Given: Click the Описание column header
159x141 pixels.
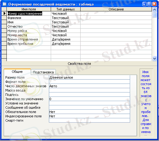Looking at the screenshot, I should click(x=116, y=9).
